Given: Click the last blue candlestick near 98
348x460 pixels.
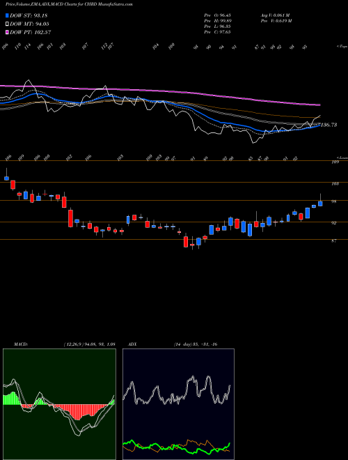Looking at the screenshot, I should click(x=320, y=204).
